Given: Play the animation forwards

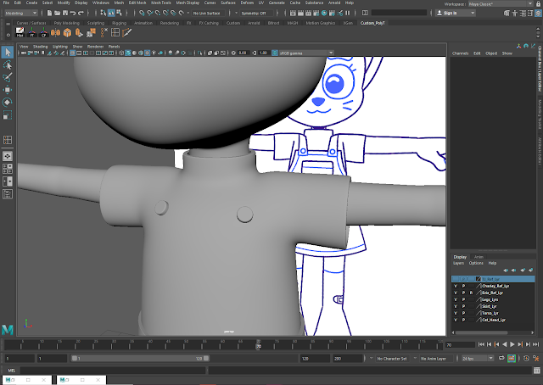Looking at the screenshot, I should [512, 344].
